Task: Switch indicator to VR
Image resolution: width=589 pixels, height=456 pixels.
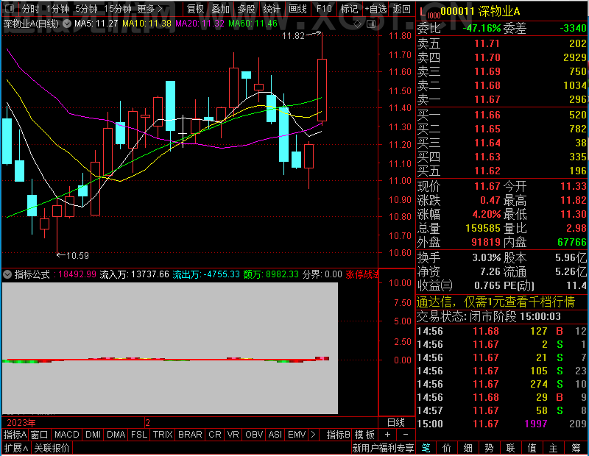Action: click(233, 435)
